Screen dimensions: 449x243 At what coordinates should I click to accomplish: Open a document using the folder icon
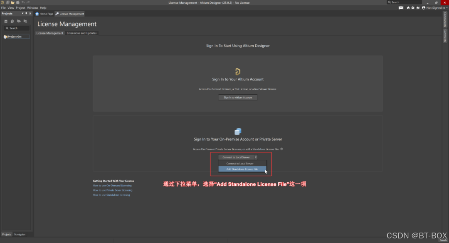12,2
